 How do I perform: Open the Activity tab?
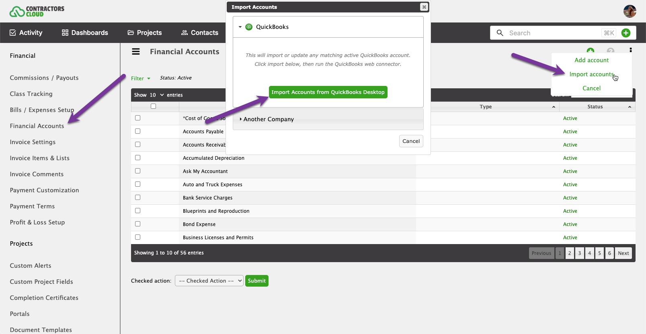(x=26, y=33)
